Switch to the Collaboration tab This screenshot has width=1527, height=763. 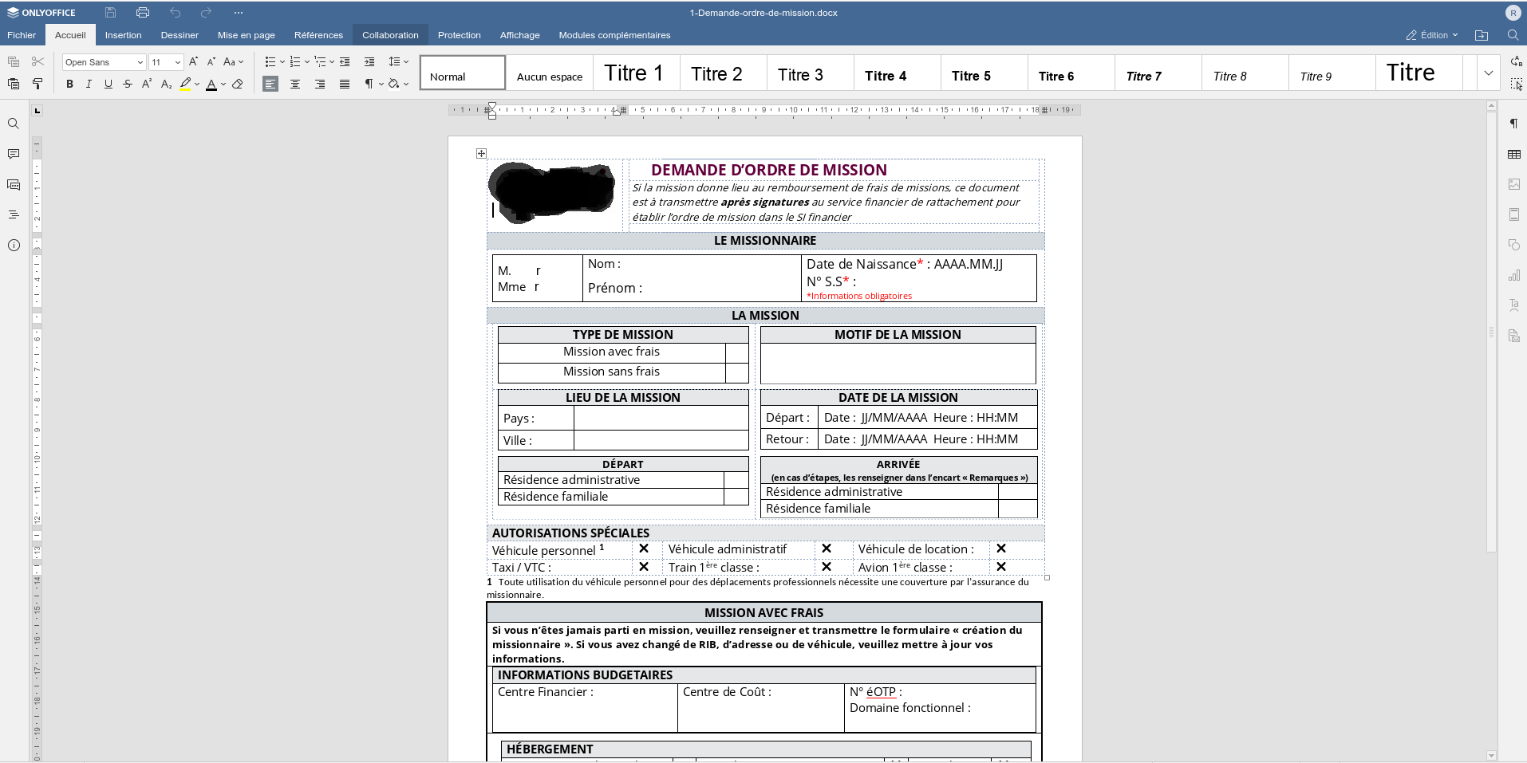390,35
